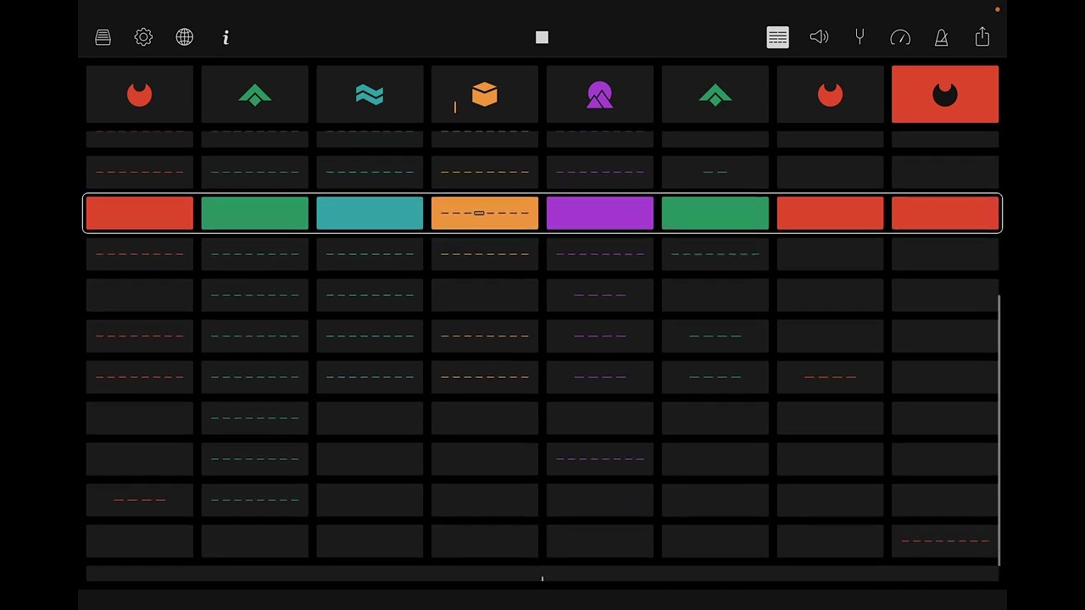Stop playback with the square button
The height and width of the screenshot is (610, 1085).
click(x=542, y=37)
